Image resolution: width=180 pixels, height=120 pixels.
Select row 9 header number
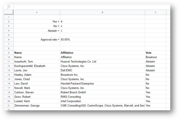tap(9, 53)
